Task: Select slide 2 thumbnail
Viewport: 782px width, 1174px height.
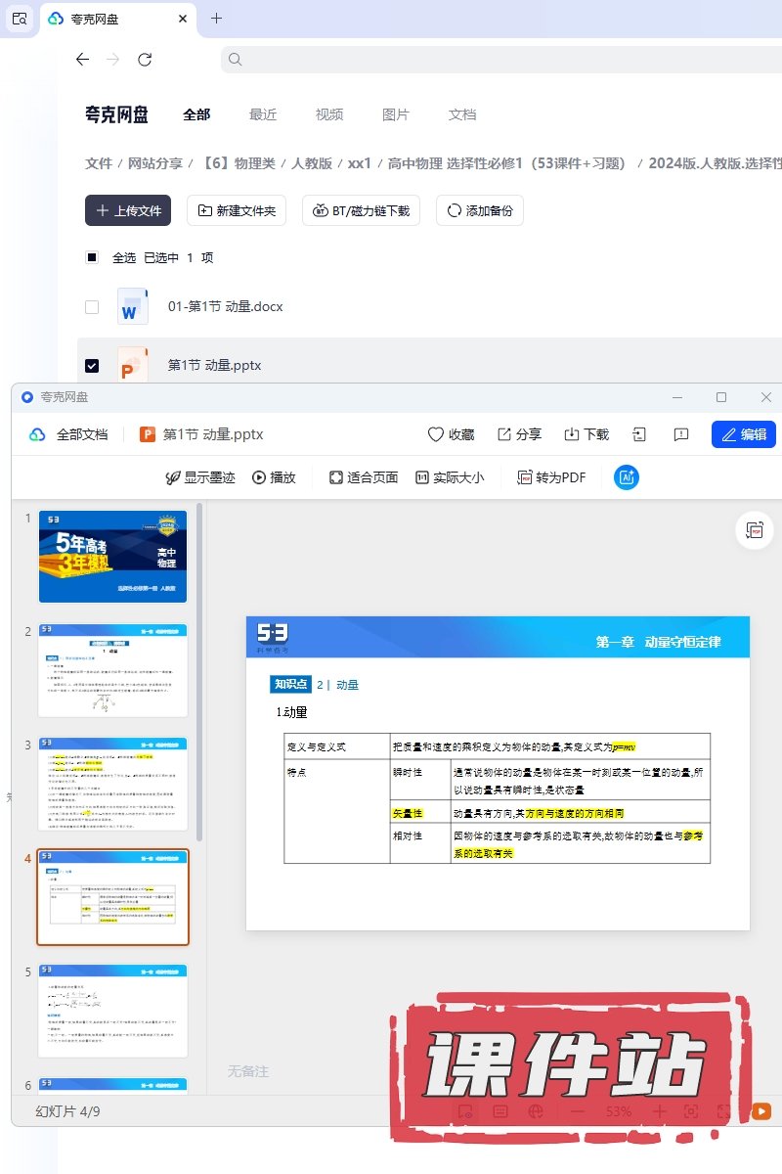Action: (x=112, y=670)
